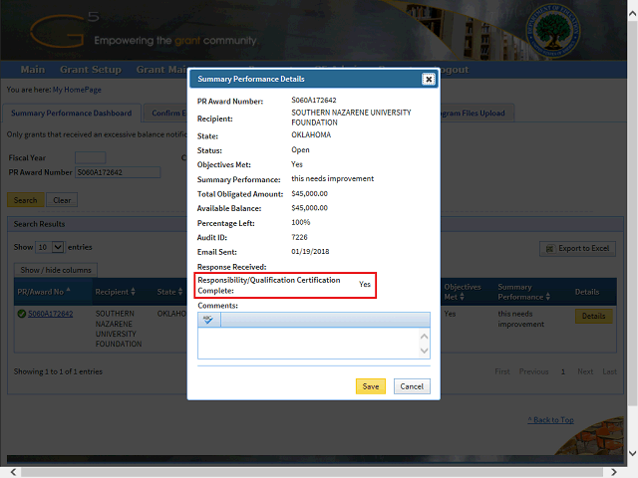The image size is (638, 478).
Task: Close the Summary Performance Details dialog
Action: pos(428,80)
